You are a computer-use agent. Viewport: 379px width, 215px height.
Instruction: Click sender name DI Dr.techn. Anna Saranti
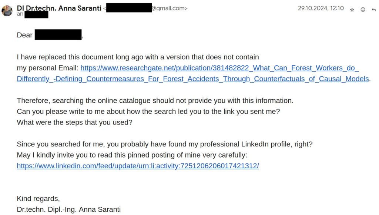(59, 8)
